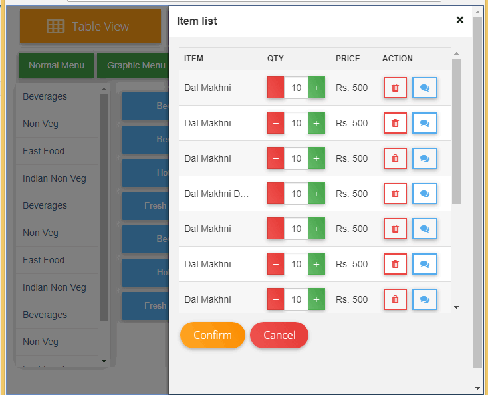This screenshot has width=488, height=395.
Task: Delete the first Dal Makhni row
Action: [x=395, y=88]
